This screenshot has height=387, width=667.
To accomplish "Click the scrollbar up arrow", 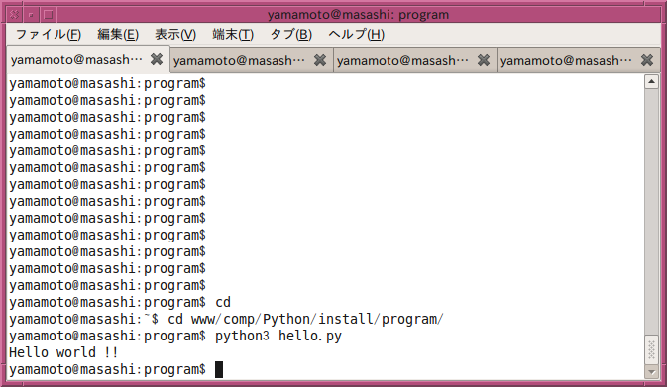I will pos(651,81).
